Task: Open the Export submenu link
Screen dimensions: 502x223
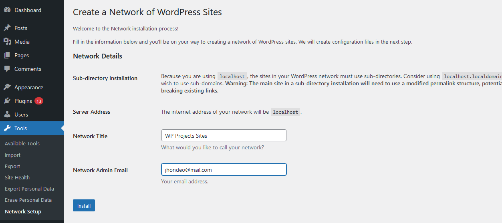Action: pos(12,166)
